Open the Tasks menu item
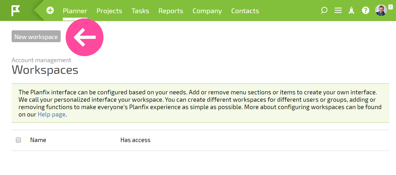 coord(140,11)
